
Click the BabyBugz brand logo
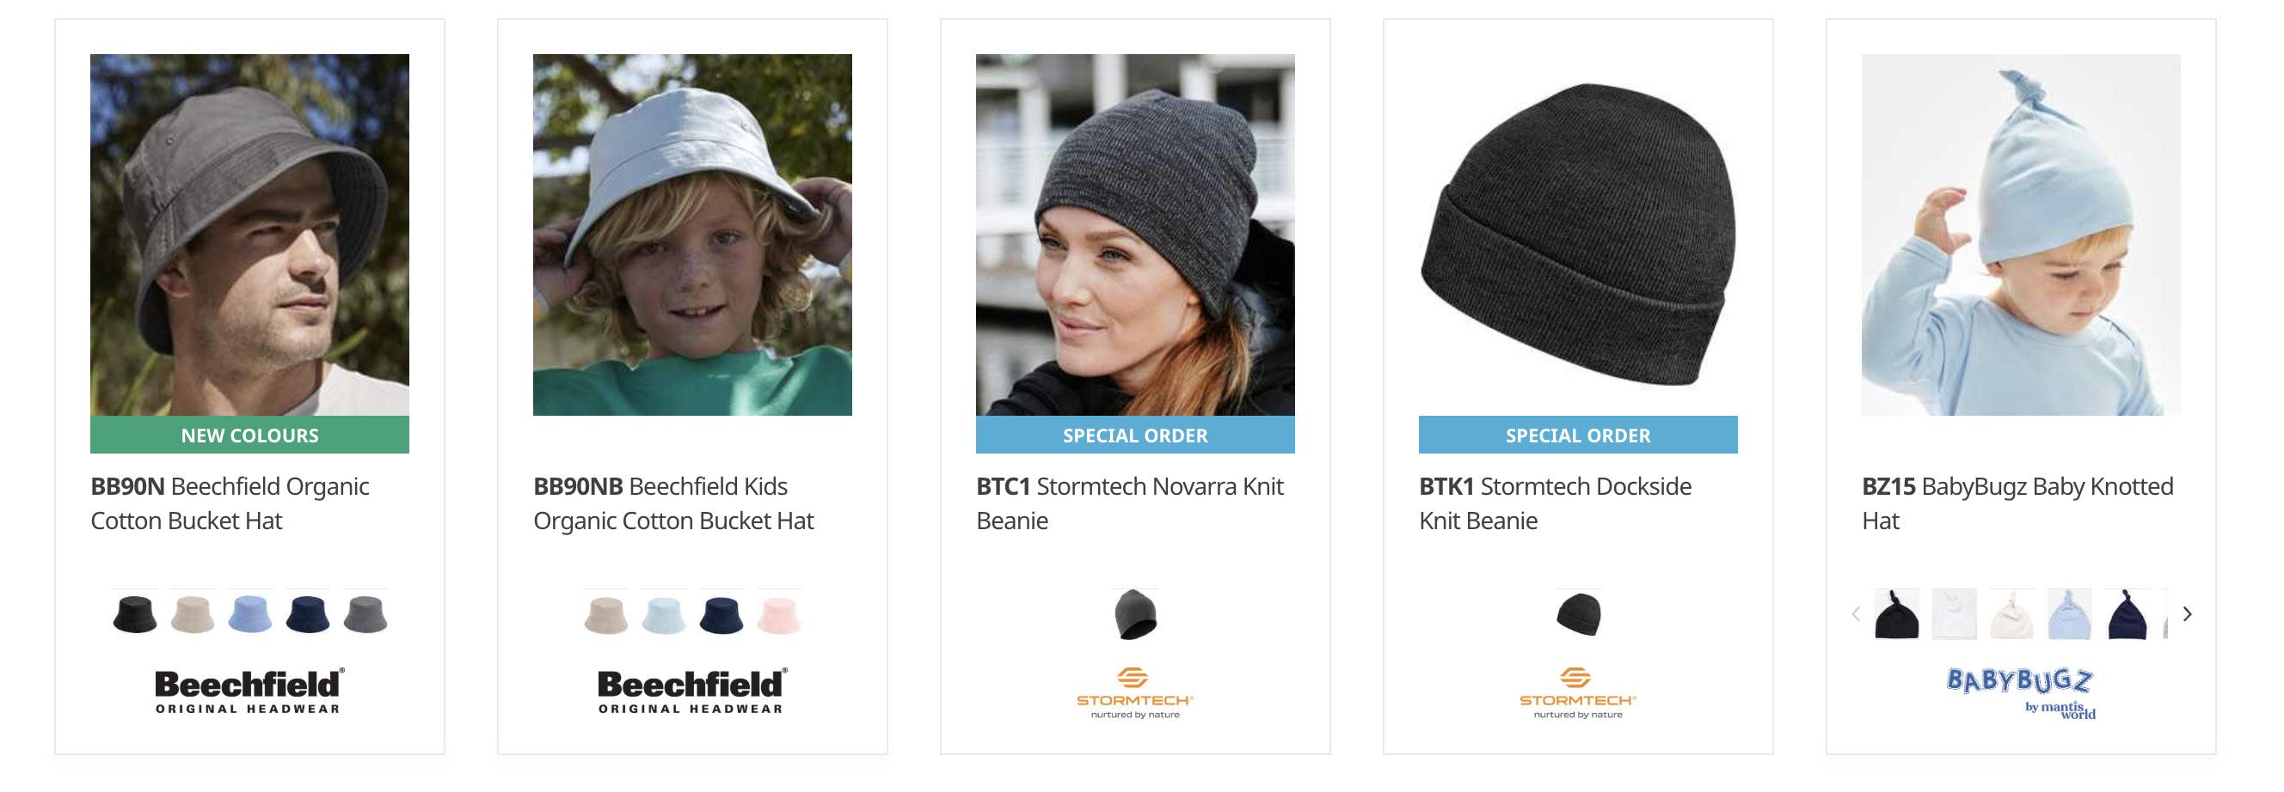[x=2021, y=694]
